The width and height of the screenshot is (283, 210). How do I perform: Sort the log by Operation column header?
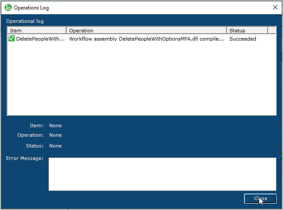[146, 31]
